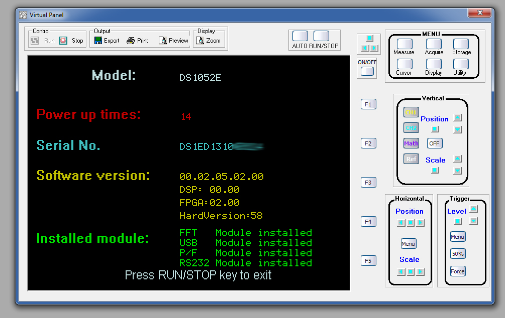Click Vertical Scale down arrow
505x318 pixels.
click(457, 171)
